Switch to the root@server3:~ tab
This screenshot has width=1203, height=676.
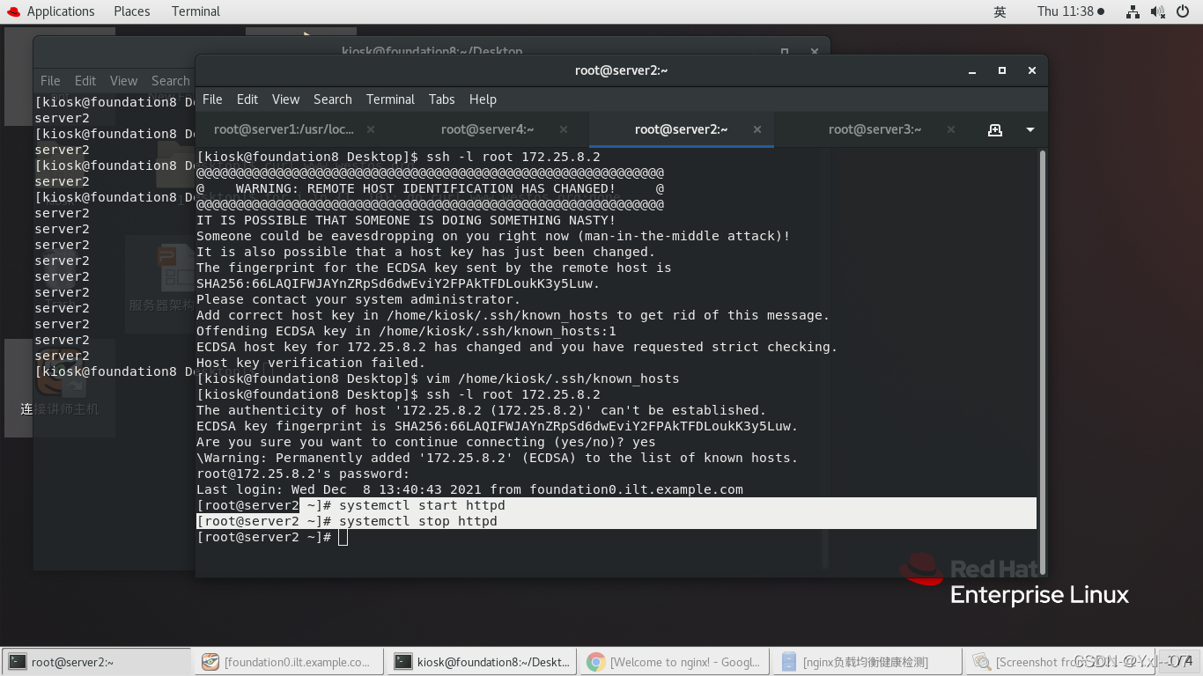[875, 129]
